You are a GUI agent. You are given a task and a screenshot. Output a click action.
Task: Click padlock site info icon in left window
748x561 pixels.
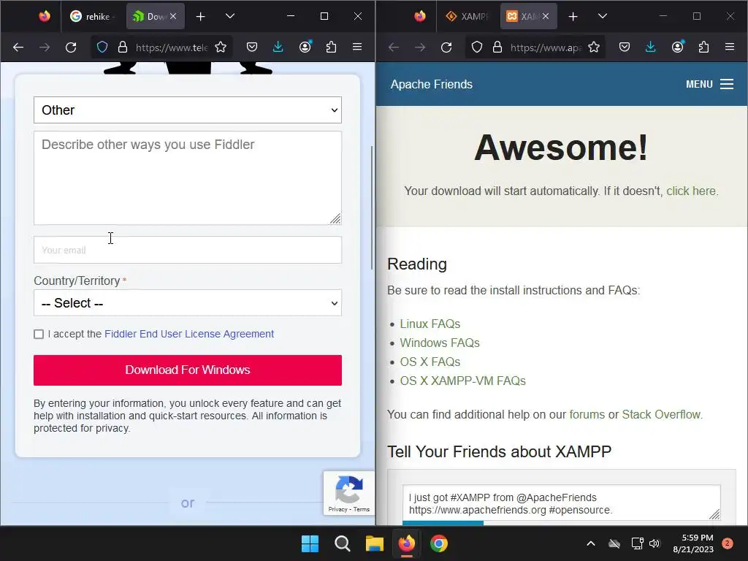[123, 47]
